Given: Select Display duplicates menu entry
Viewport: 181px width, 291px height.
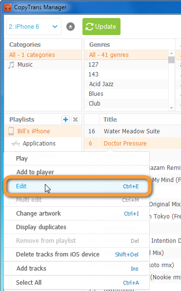Looking at the screenshot, I should pos(77,227).
